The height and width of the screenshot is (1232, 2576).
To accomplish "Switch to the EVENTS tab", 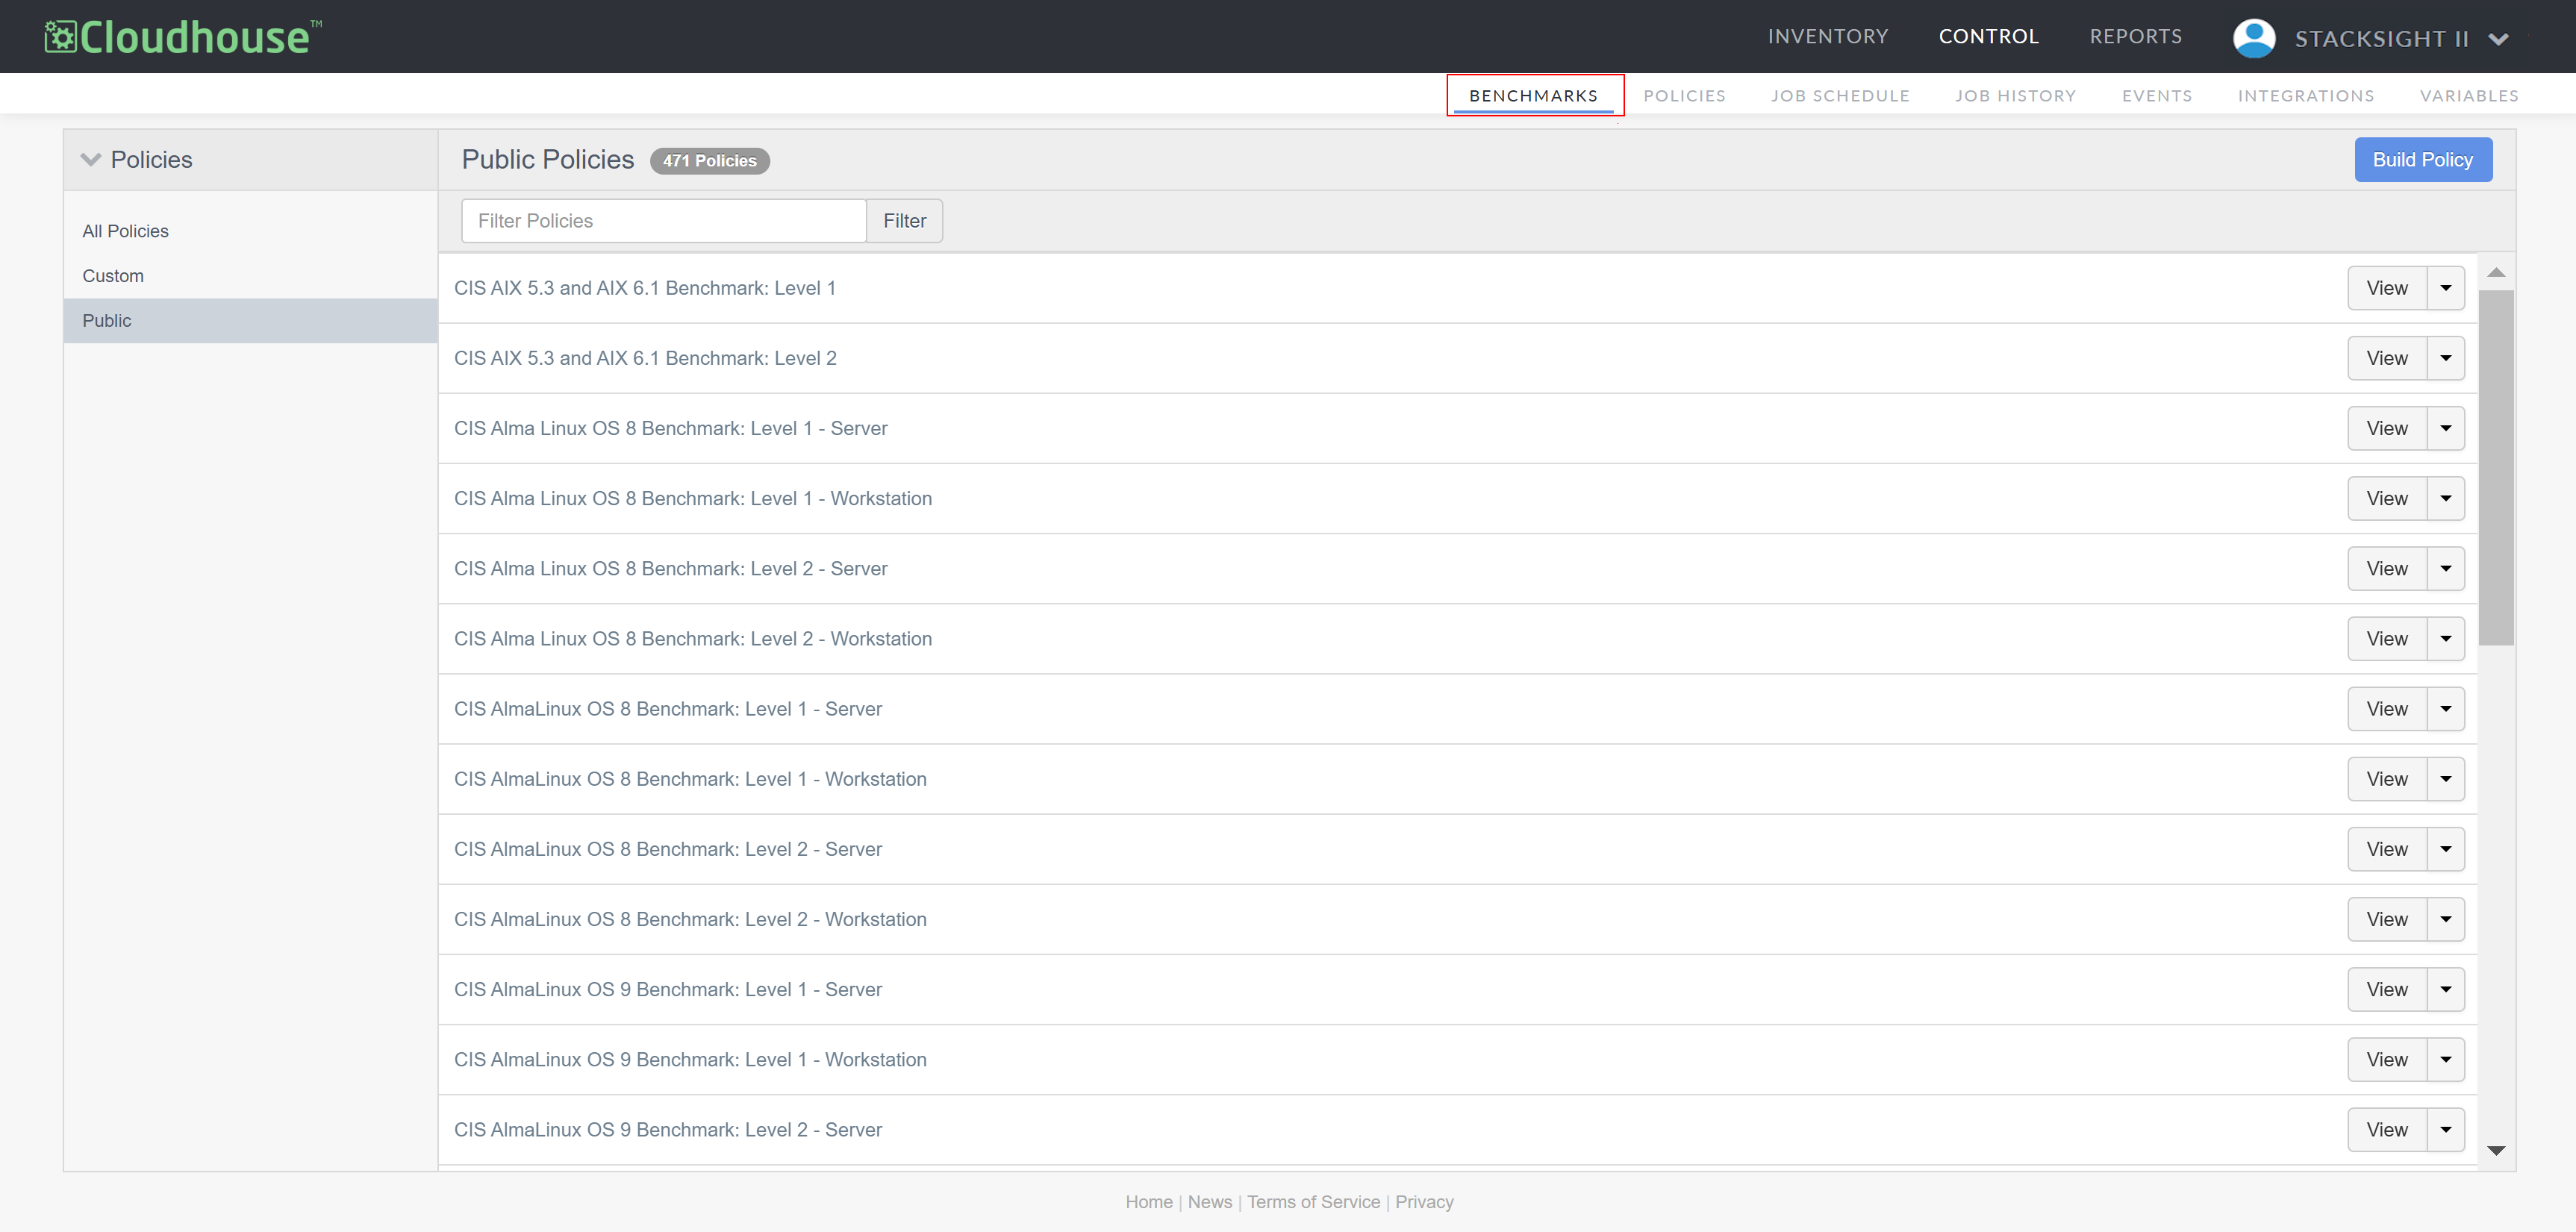I will pyautogui.click(x=2157, y=96).
